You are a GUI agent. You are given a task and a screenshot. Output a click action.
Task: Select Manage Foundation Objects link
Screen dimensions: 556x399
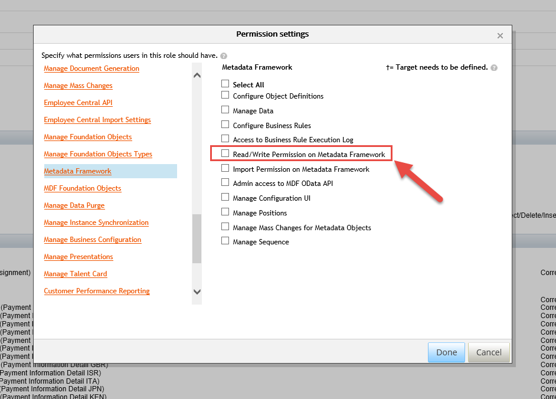87,137
